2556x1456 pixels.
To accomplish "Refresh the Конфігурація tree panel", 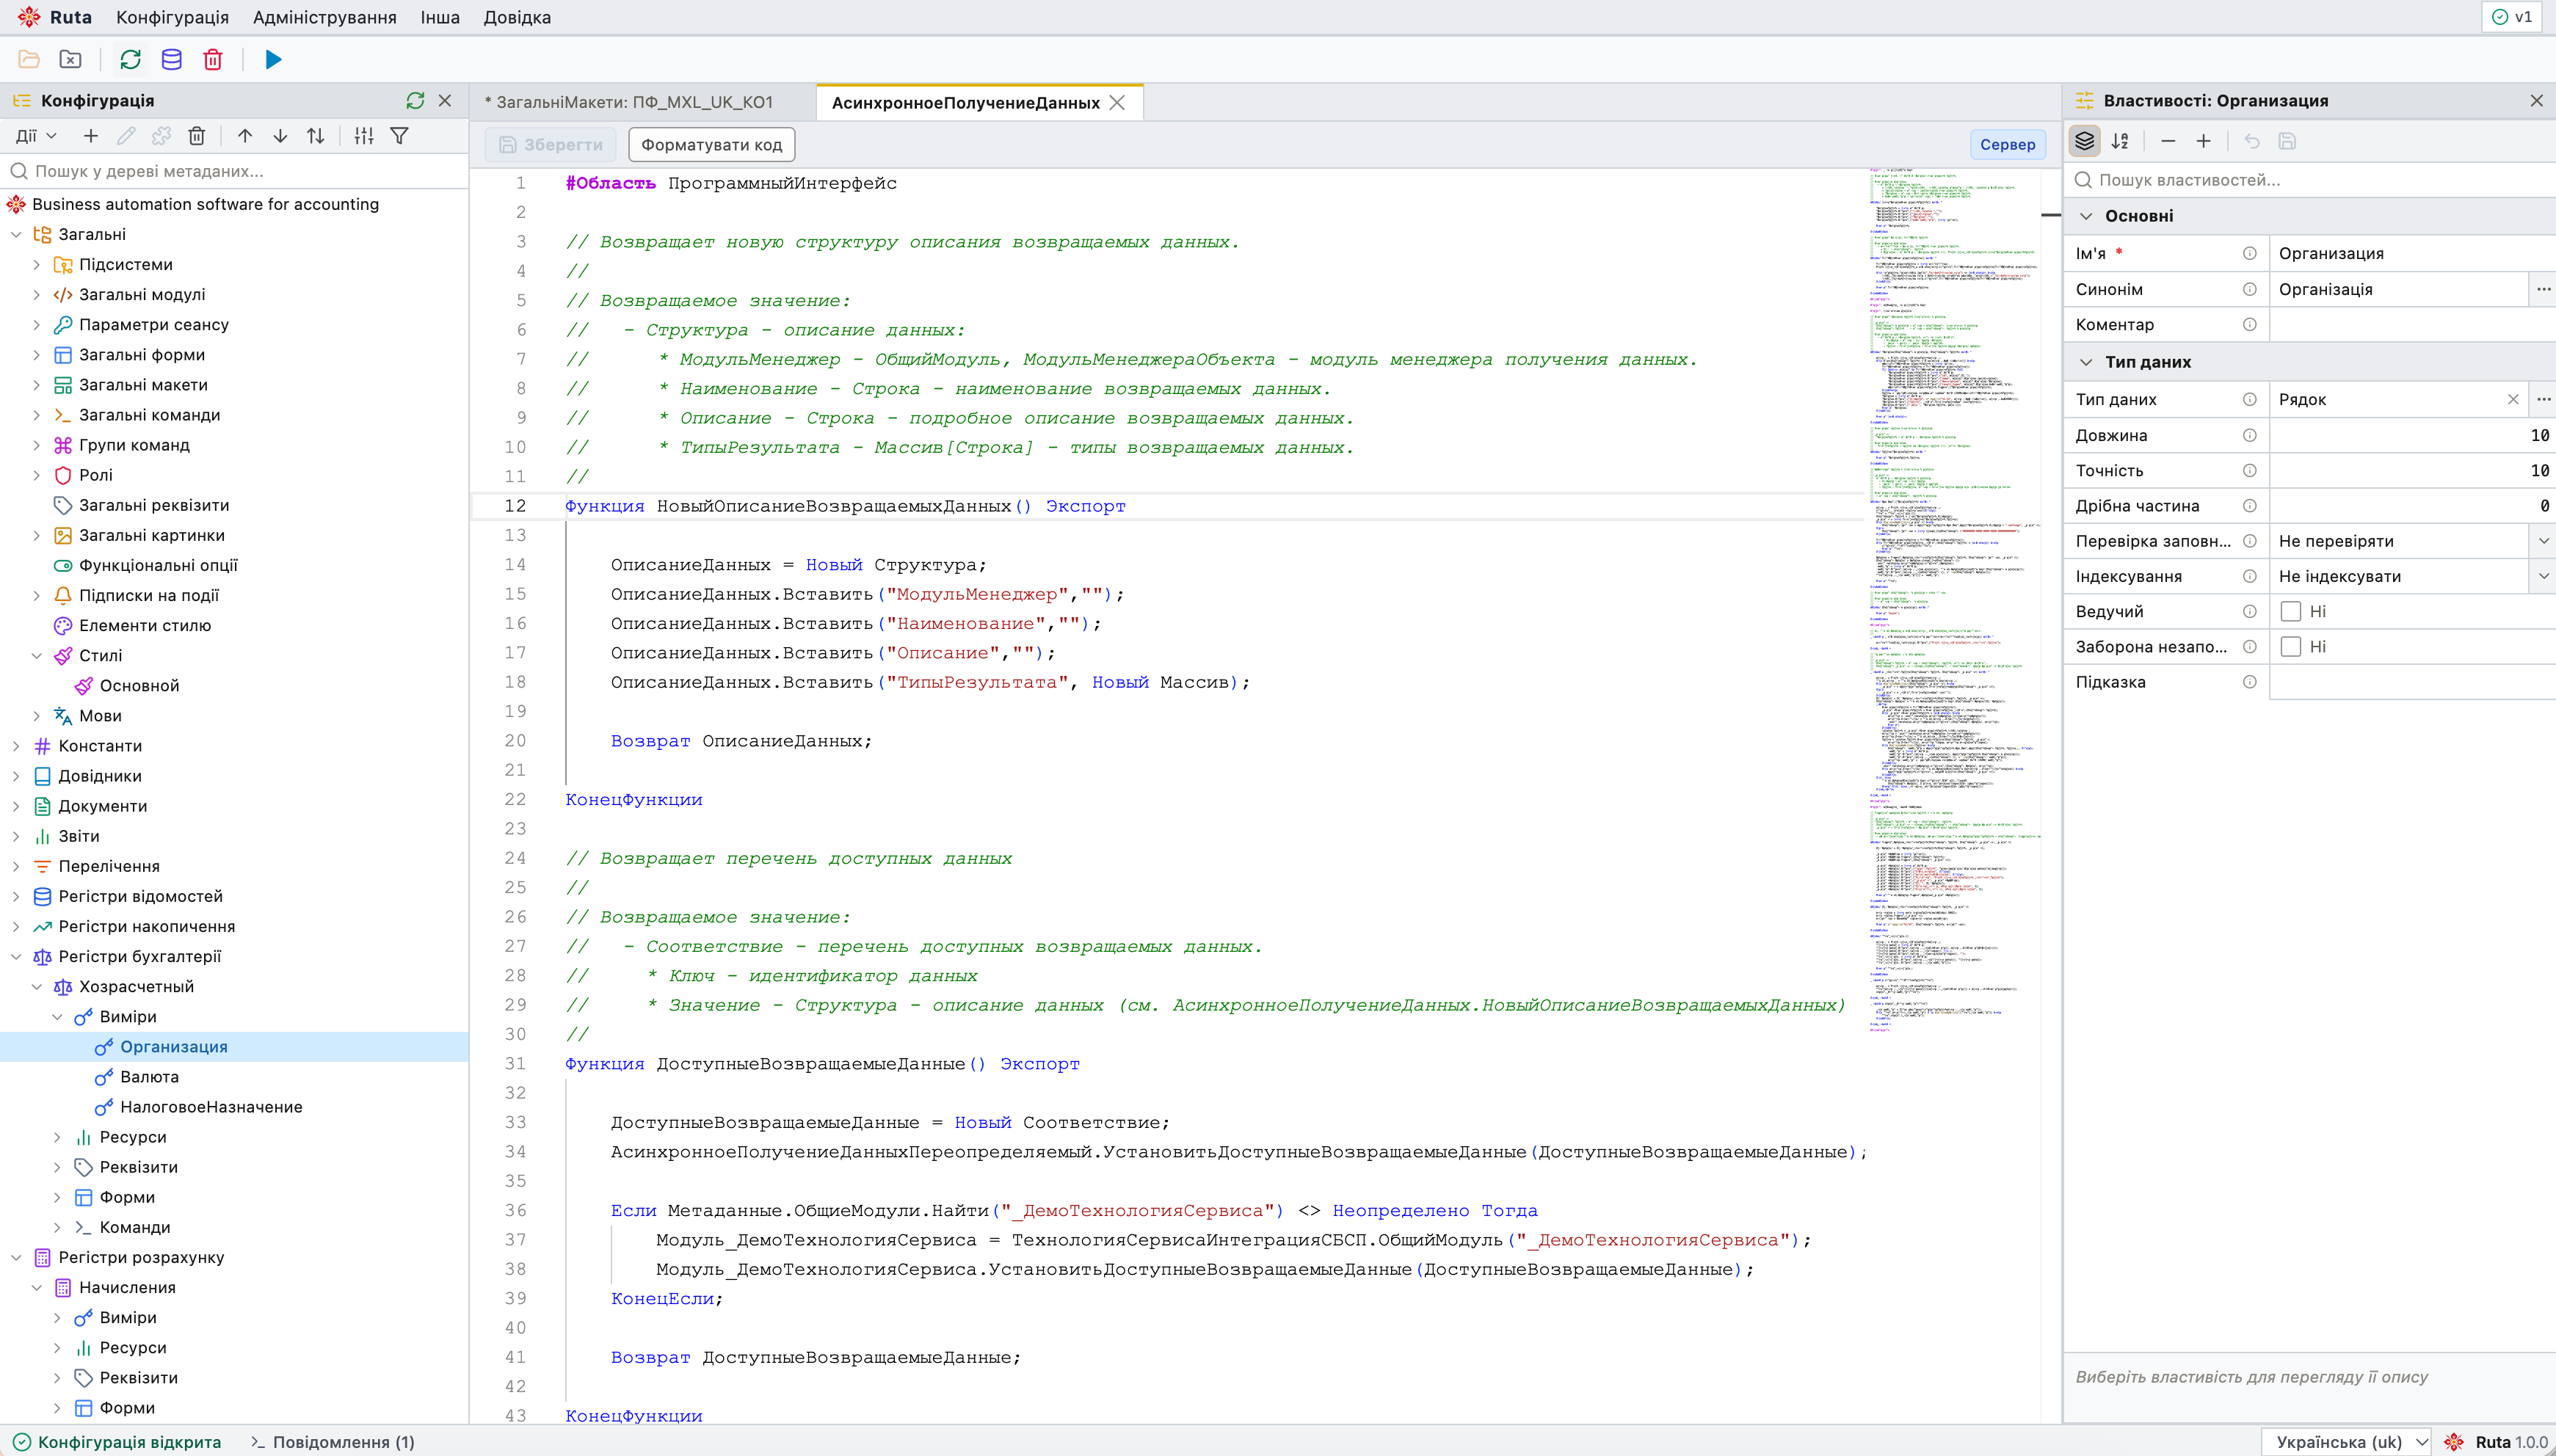I will coord(415,101).
